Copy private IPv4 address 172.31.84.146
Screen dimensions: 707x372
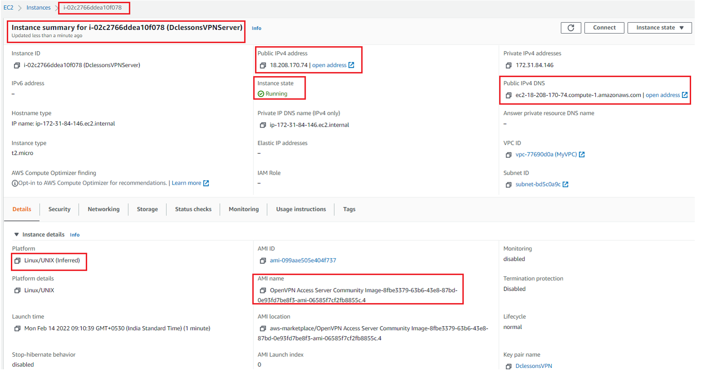tap(508, 65)
